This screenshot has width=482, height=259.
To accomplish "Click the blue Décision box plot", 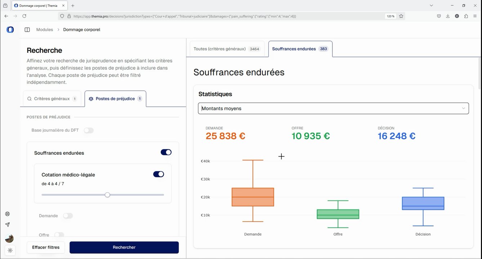I will 423,203.
